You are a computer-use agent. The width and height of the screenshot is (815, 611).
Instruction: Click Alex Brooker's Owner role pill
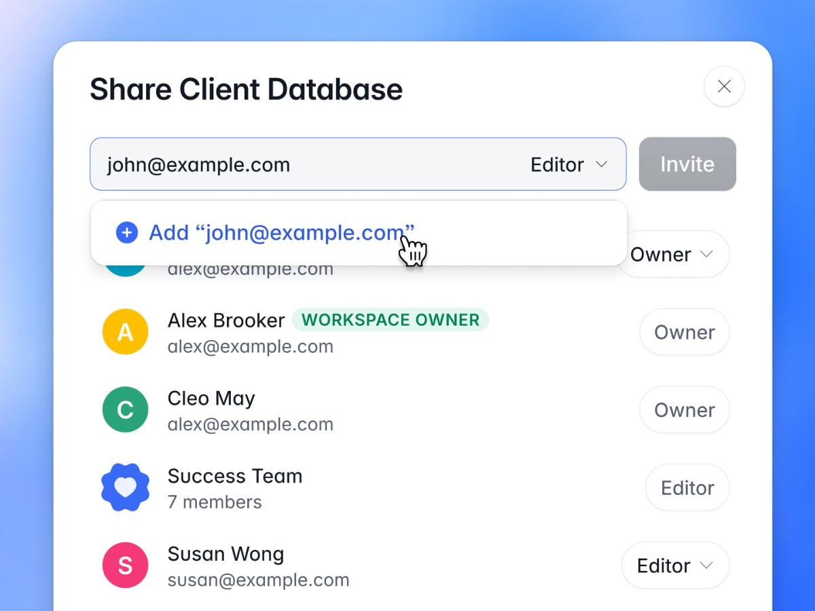coord(685,332)
